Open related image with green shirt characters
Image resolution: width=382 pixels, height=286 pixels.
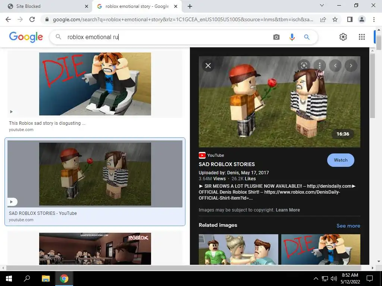(x=238, y=249)
